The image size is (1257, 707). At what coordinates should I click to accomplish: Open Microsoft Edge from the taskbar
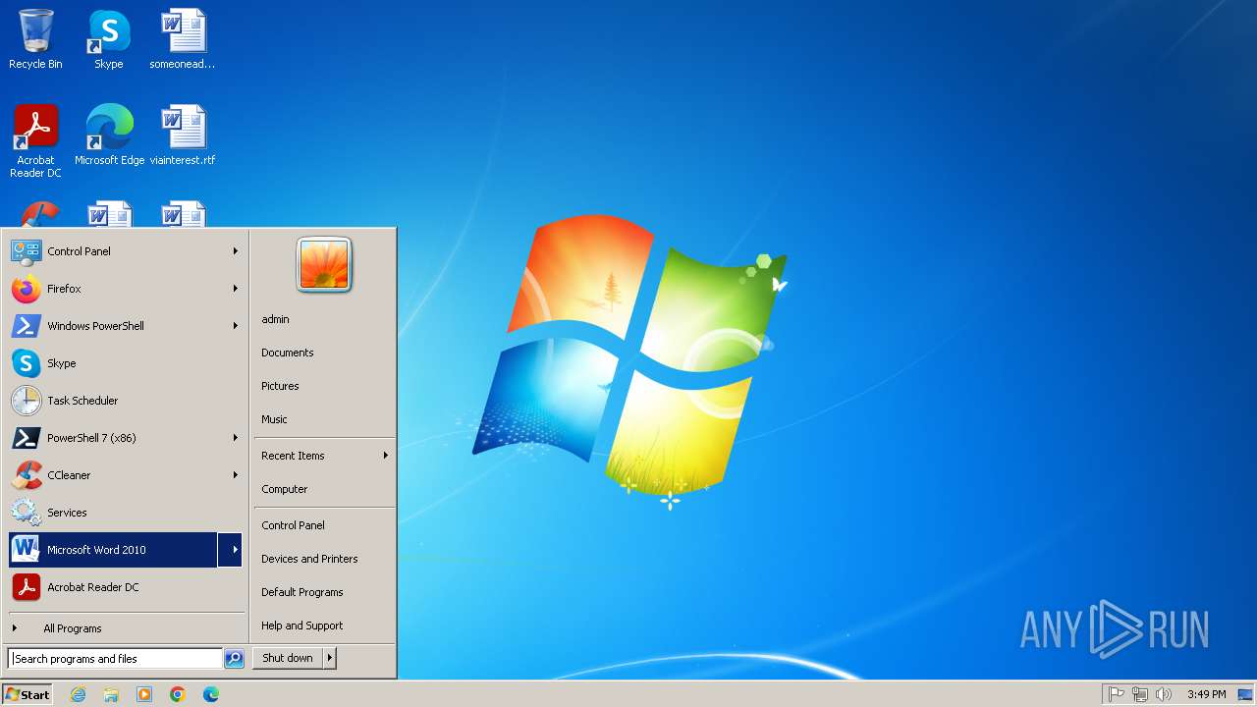pos(211,694)
